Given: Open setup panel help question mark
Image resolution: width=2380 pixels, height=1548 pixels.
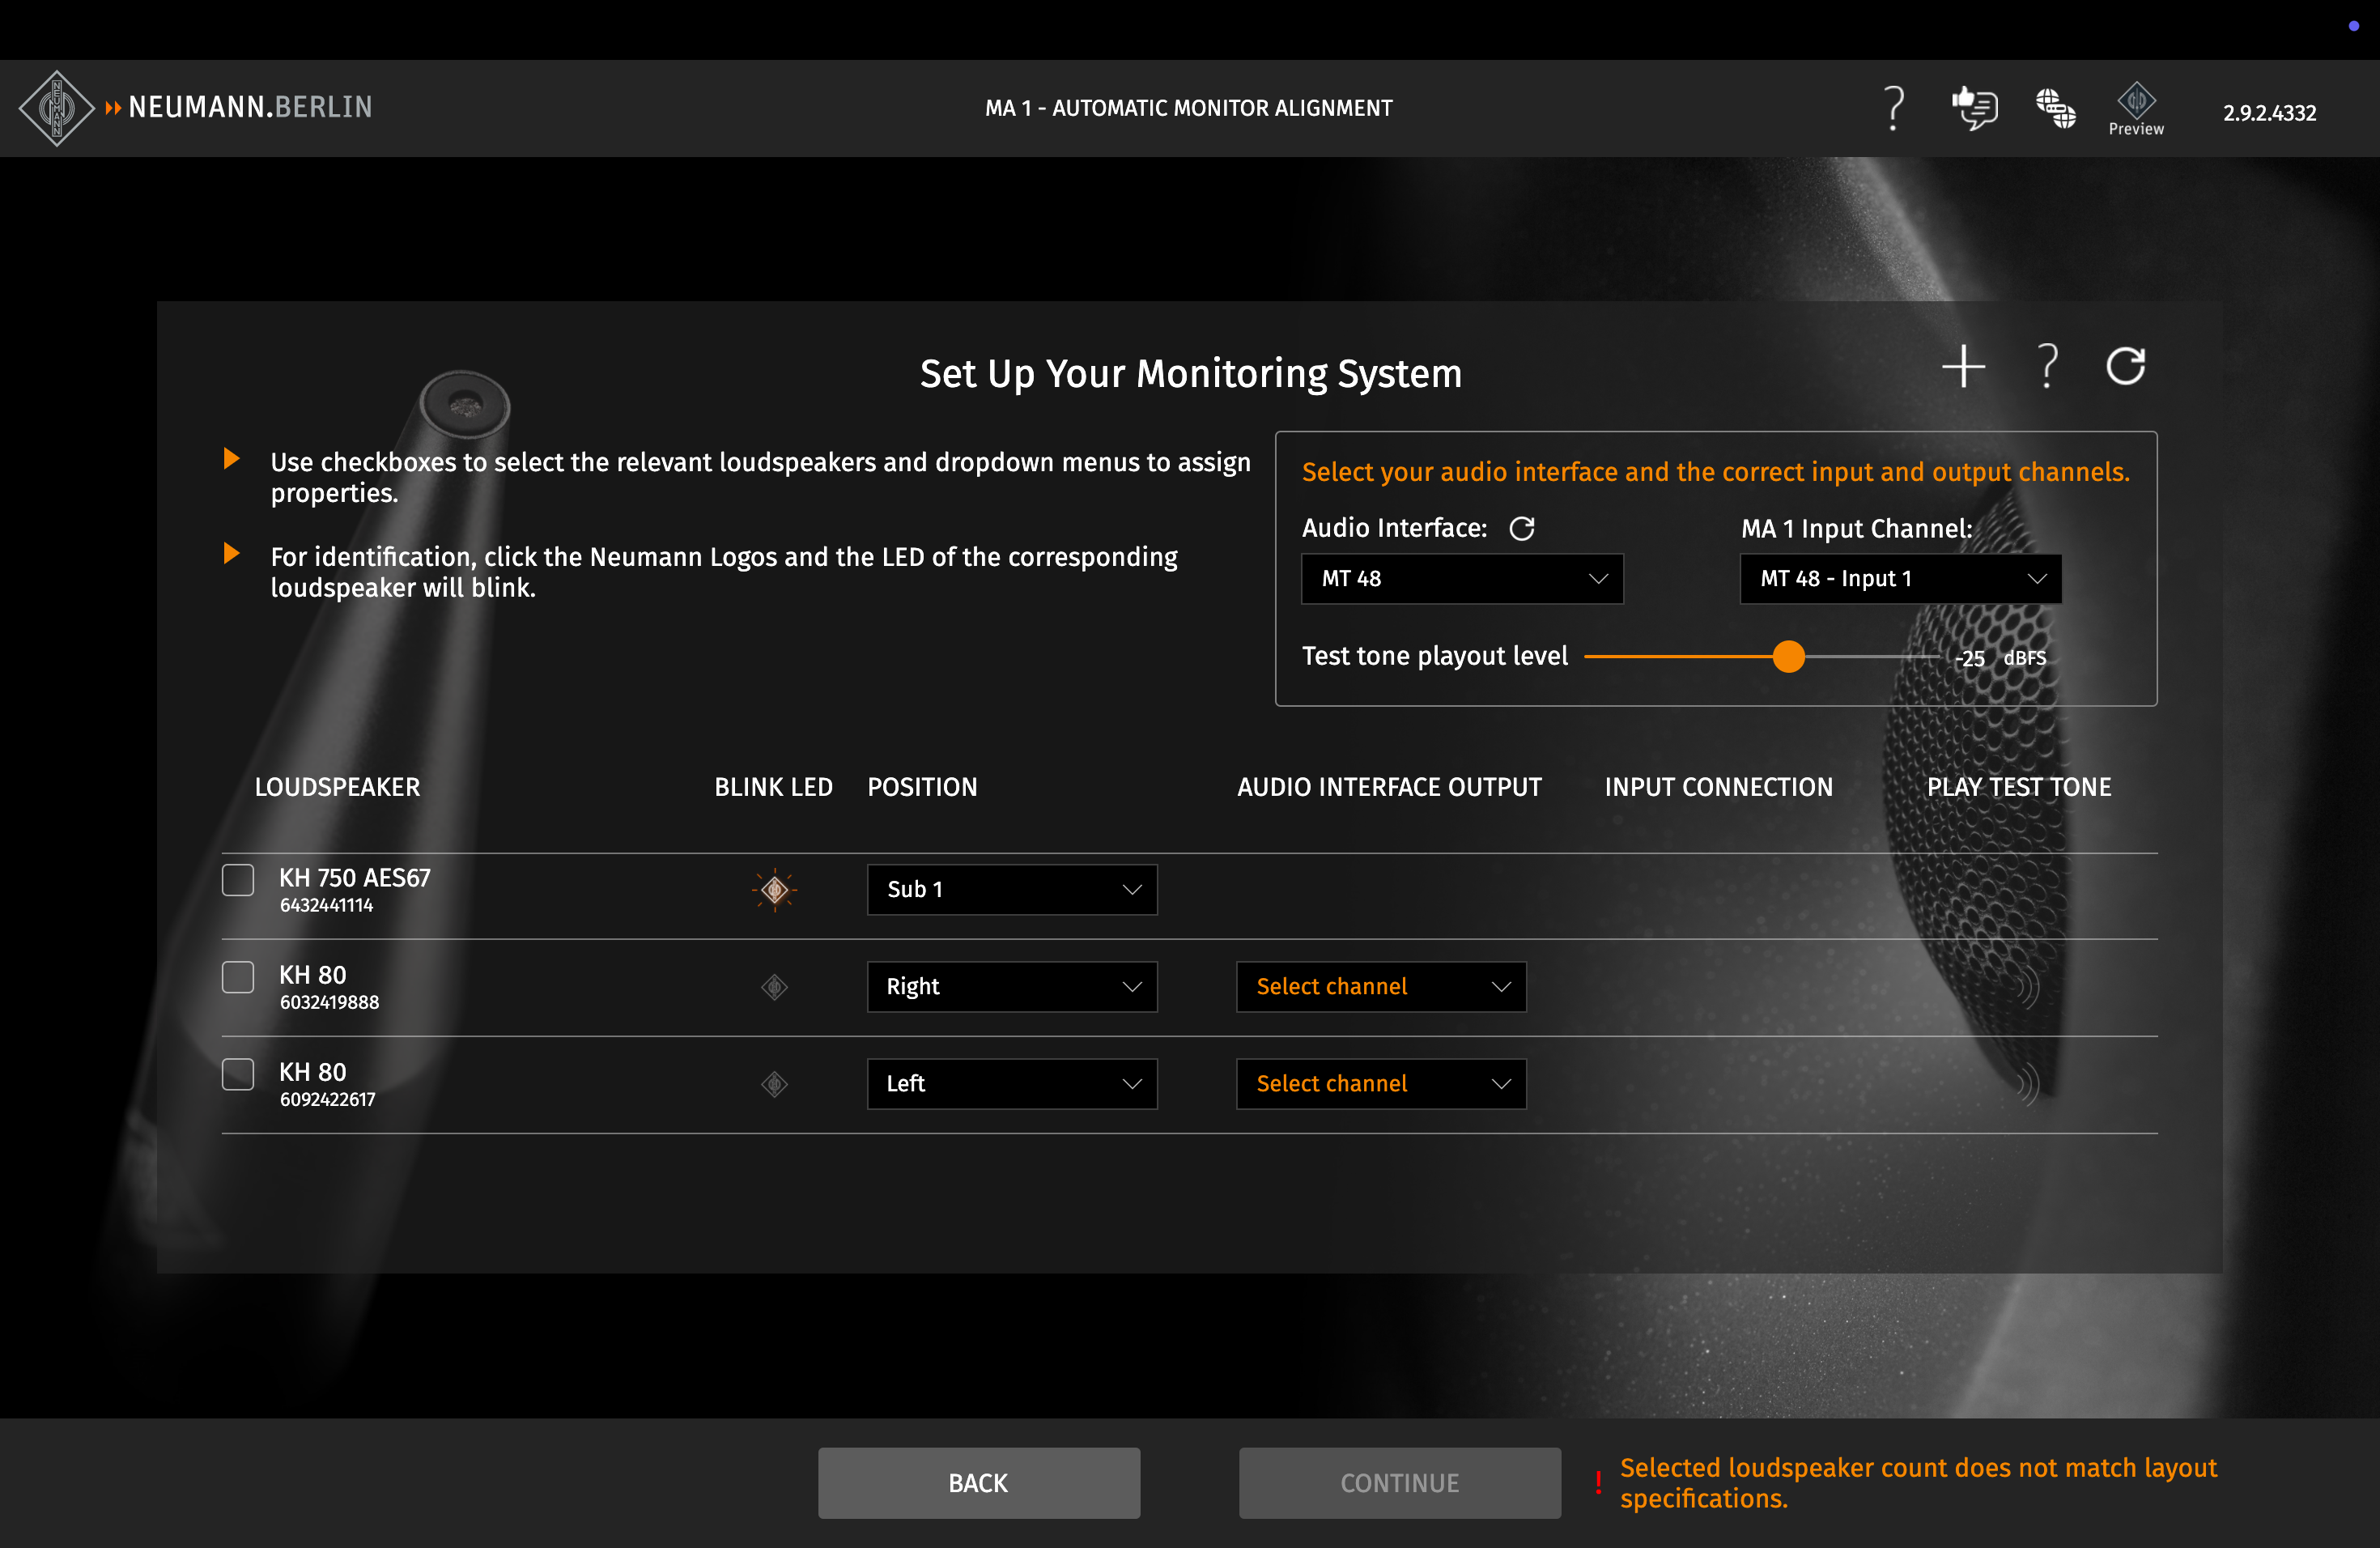Looking at the screenshot, I should pyautogui.click(x=2047, y=366).
